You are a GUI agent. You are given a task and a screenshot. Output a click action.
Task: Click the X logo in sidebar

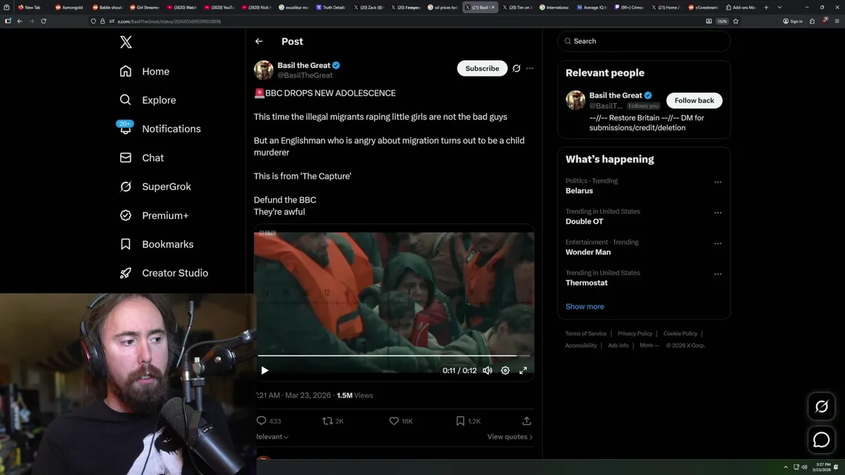click(x=126, y=42)
